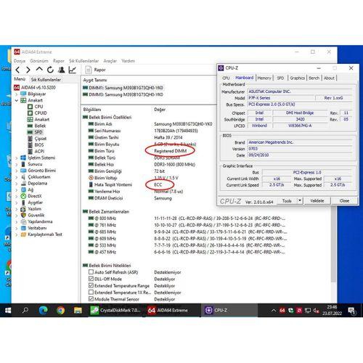Open the Görünüm menu
Screen dimensions: 363x363
pos(39,61)
